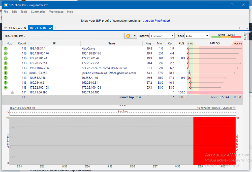This screenshot has height=172, width=252.
Task: Click the three-dot splitter handle above the graph
Action: click(x=122, y=105)
